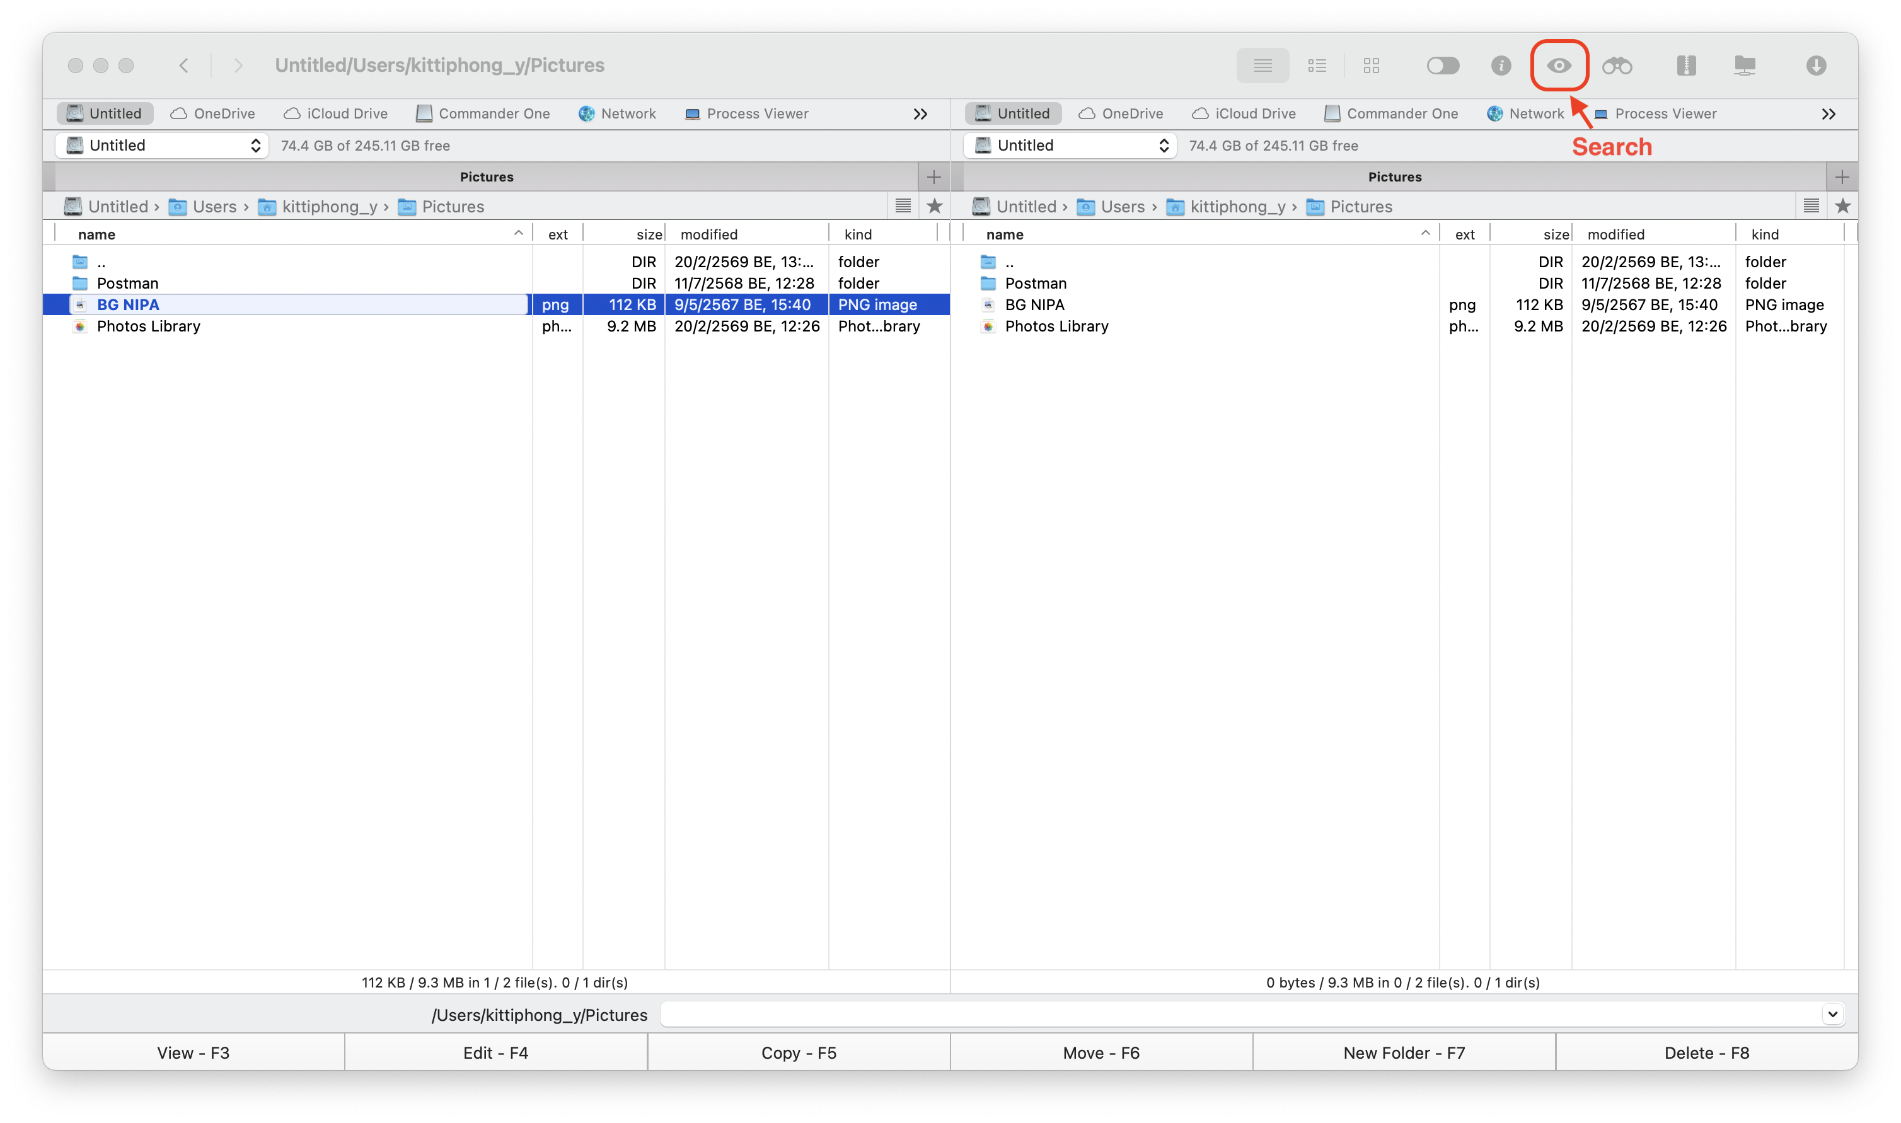
Task: Expand right panel favorites overflow chevrons
Action: (x=1829, y=114)
